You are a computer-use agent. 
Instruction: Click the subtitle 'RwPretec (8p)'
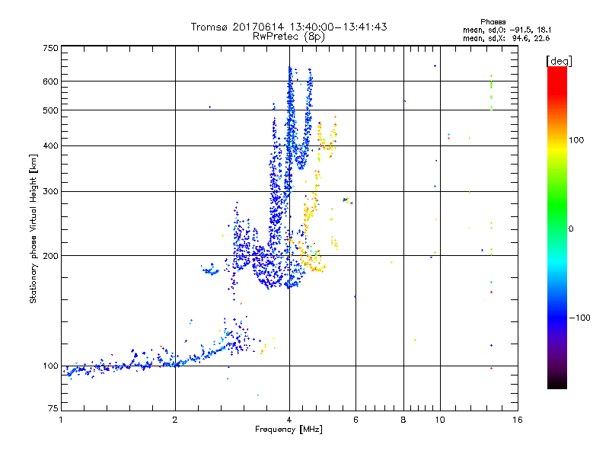[289, 37]
